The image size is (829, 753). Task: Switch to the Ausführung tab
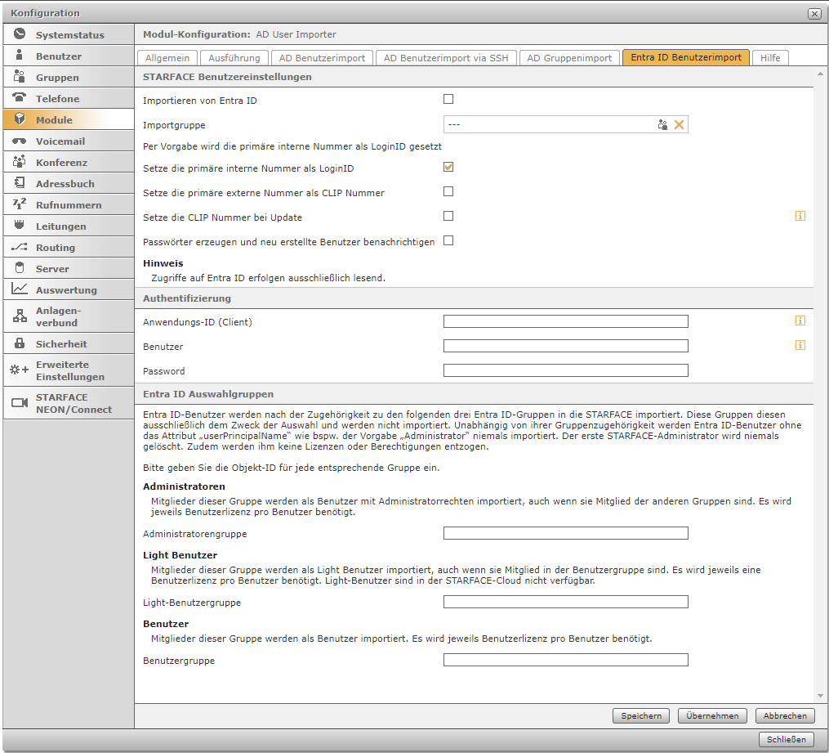pyautogui.click(x=234, y=58)
